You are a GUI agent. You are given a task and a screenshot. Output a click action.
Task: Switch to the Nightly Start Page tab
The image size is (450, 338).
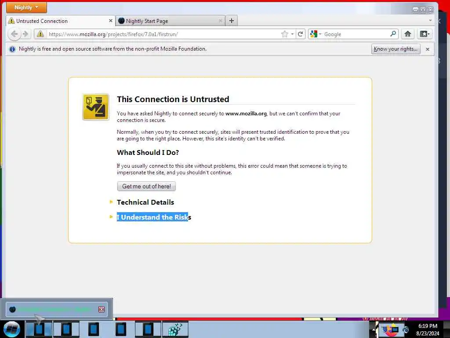(170, 21)
